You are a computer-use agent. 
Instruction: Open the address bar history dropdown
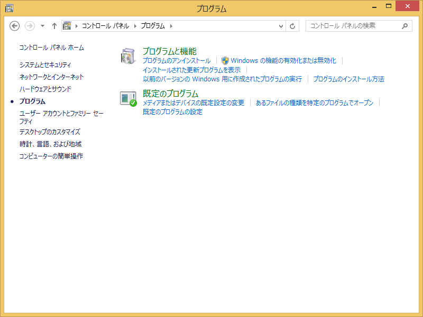(281, 26)
